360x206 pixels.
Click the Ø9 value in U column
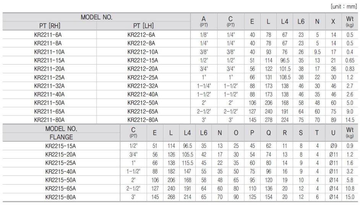333,146
